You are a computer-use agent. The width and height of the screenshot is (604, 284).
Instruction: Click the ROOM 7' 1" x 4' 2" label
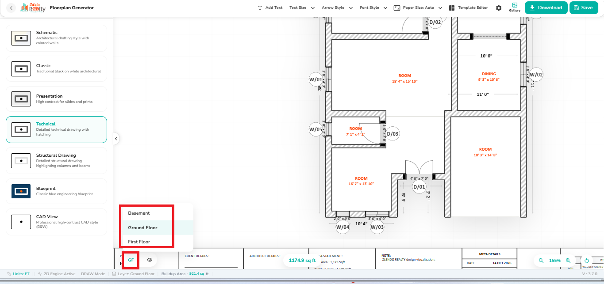355,132
